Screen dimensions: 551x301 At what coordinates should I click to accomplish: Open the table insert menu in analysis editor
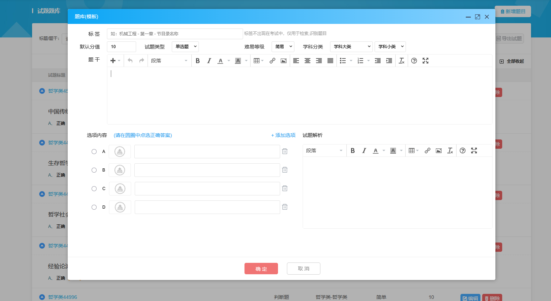click(413, 151)
